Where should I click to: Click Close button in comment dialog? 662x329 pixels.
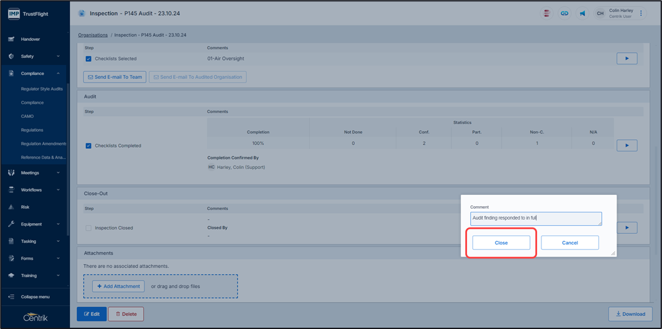tap(501, 243)
